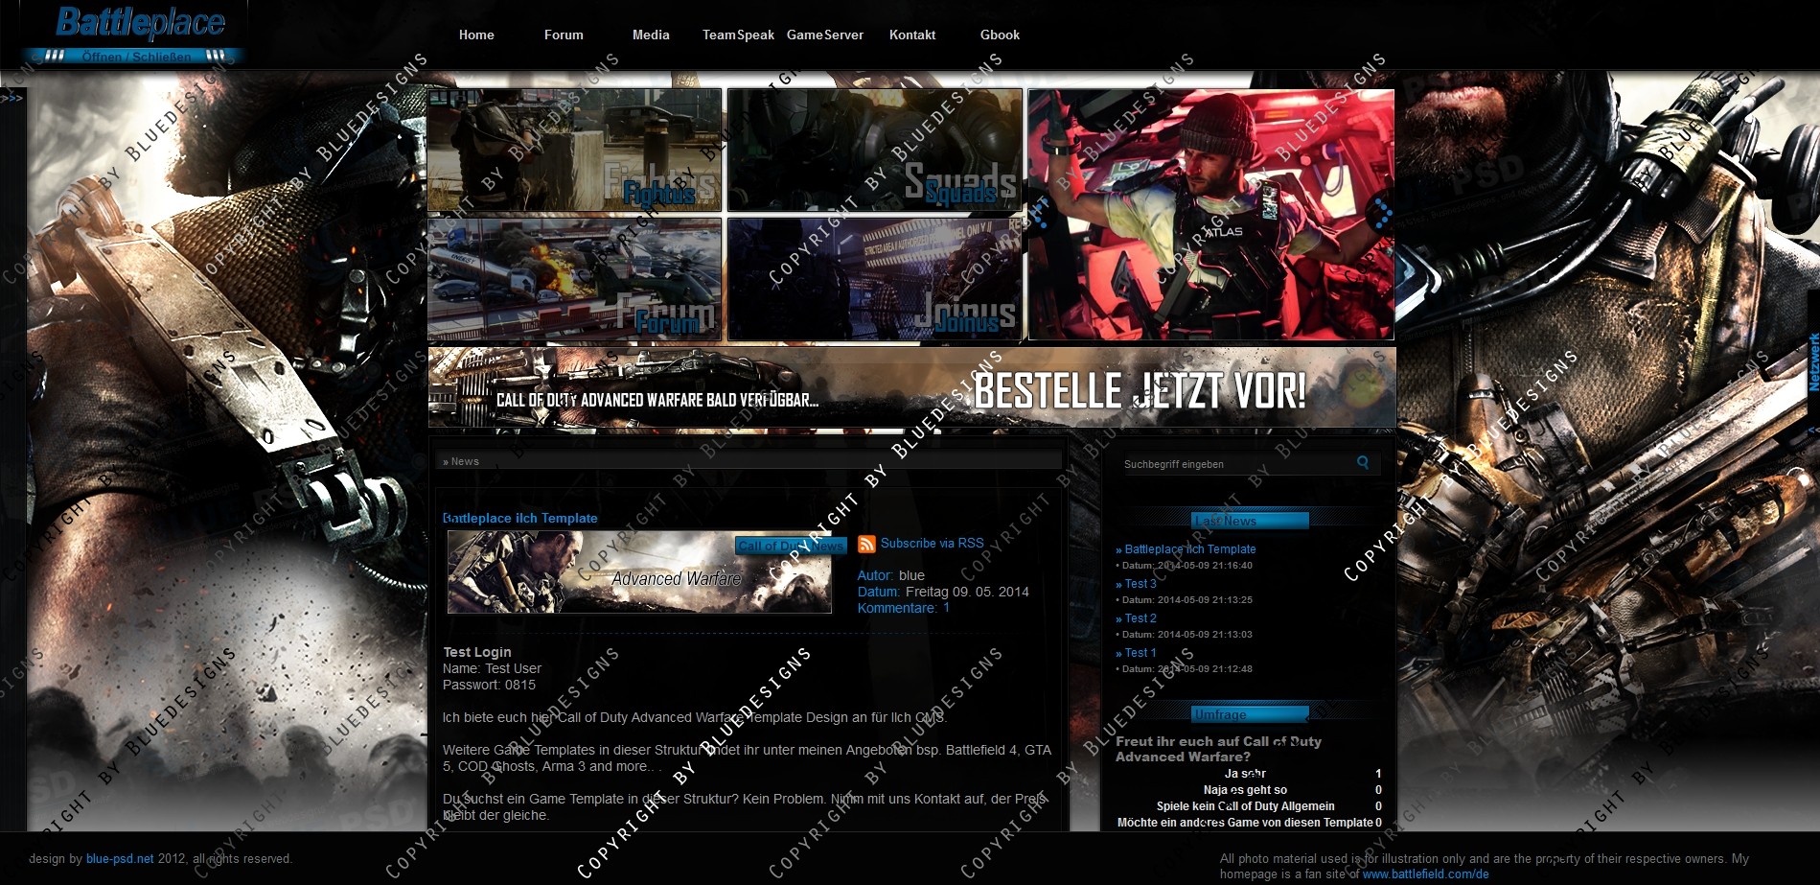Click the » News breadcrumb

coord(461,461)
